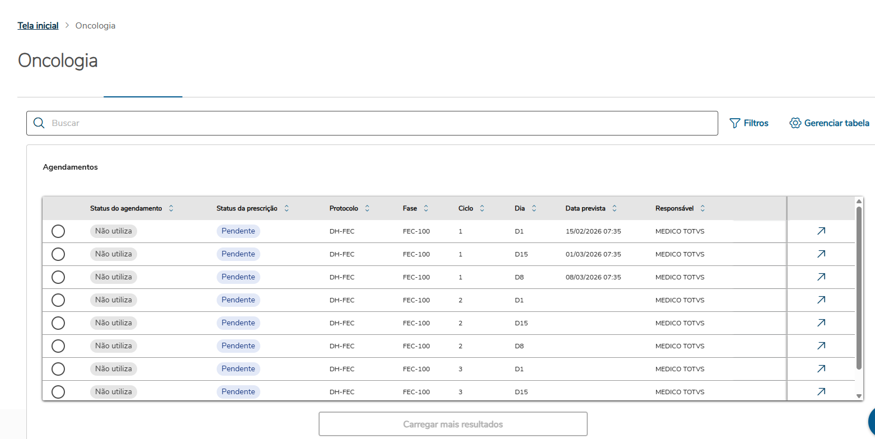Open arrow icon for Ciclo 3 D1 row
Viewport: 875px width, 439px height.
[x=821, y=369]
